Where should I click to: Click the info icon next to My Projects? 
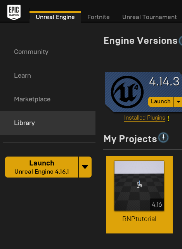(x=163, y=137)
